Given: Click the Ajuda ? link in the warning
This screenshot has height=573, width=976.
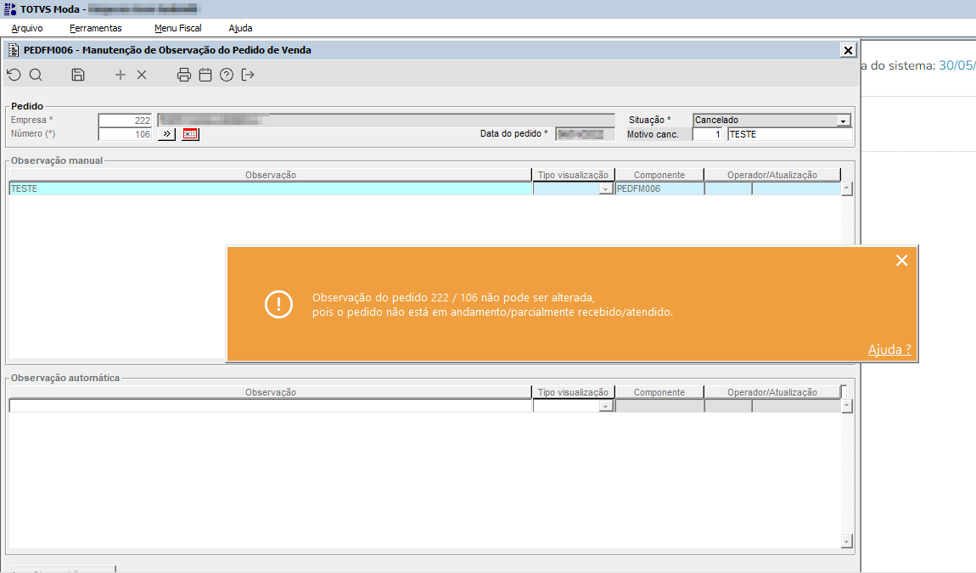Looking at the screenshot, I should [889, 350].
